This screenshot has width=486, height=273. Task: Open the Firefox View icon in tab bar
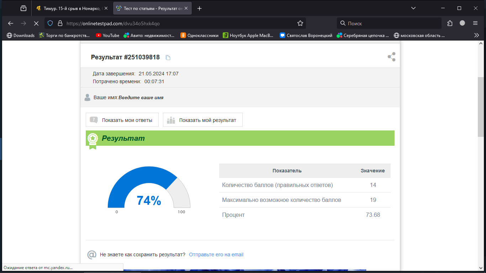pyautogui.click(x=23, y=8)
